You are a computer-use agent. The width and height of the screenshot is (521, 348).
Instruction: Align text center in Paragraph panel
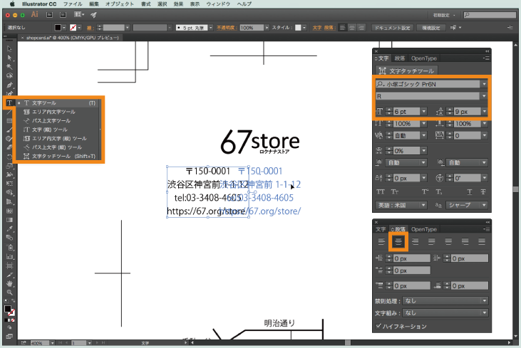[x=398, y=242]
